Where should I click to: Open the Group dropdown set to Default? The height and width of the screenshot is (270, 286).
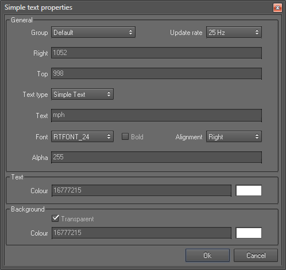tap(93, 32)
